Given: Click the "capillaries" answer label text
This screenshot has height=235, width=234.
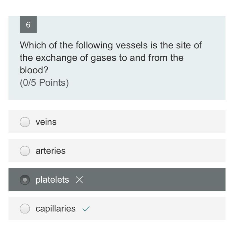Looking at the screenshot, I should coord(56,209).
